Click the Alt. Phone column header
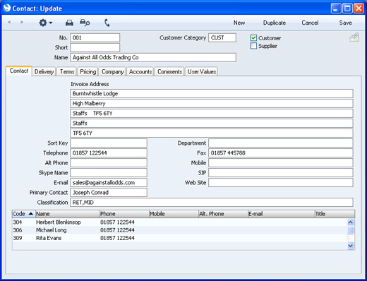 point(223,214)
